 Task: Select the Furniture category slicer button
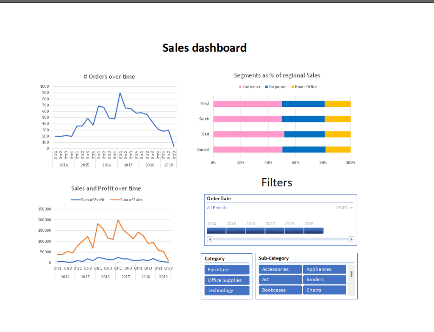click(x=227, y=269)
